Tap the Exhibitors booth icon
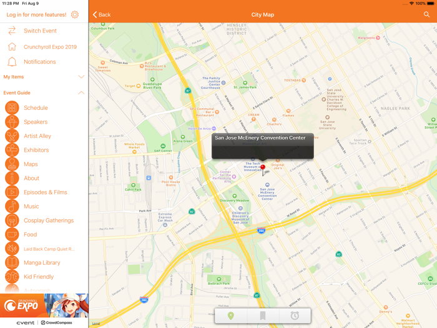 [x=12, y=150]
